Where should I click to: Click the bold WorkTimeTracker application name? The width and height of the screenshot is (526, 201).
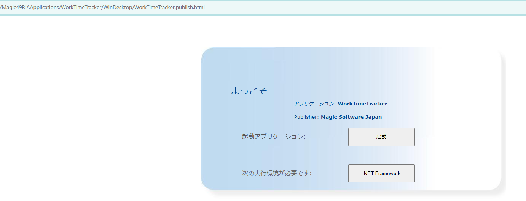pyautogui.click(x=362, y=104)
